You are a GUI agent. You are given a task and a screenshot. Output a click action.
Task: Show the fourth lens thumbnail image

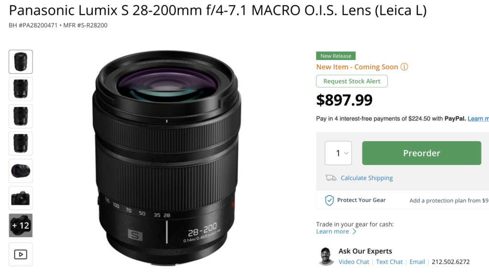click(21, 143)
